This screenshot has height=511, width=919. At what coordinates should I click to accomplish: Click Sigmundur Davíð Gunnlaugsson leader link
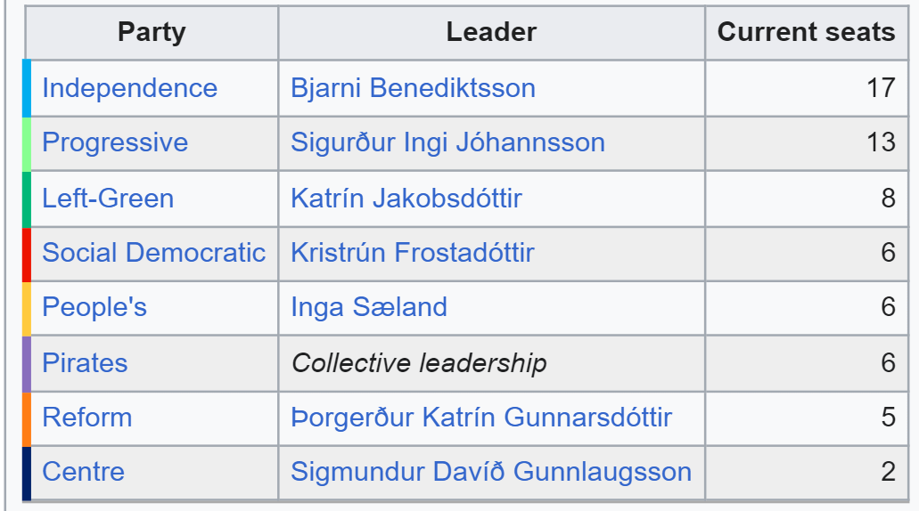[x=491, y=472]
